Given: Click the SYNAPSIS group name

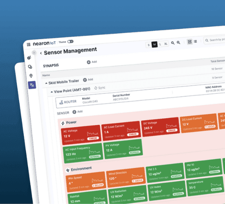Looking at the screenshot, I should (51, 66).
